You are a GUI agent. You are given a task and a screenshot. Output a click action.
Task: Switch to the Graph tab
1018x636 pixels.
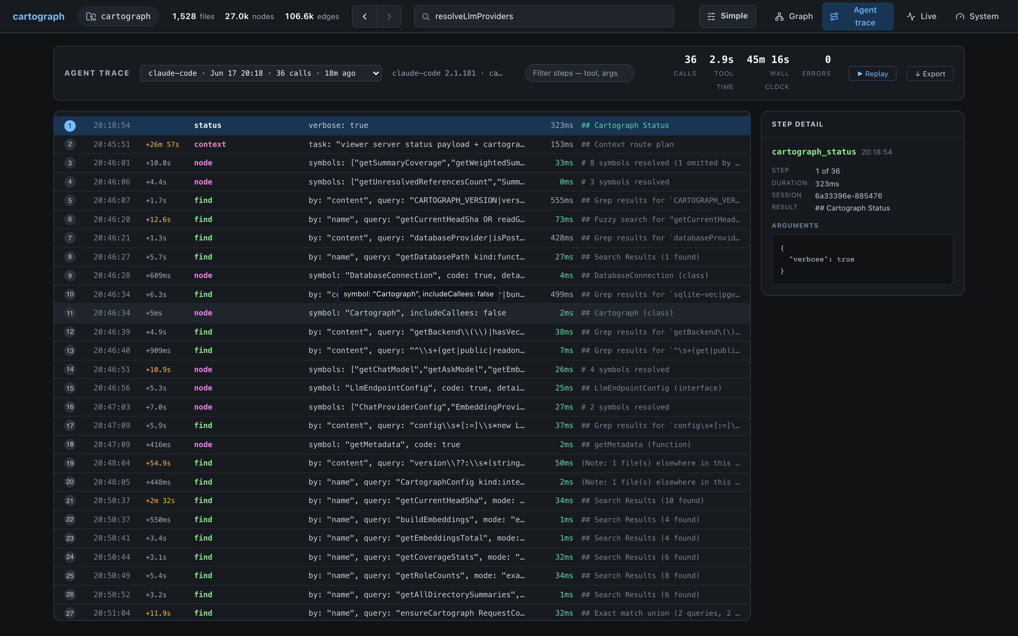pos(794,17)
